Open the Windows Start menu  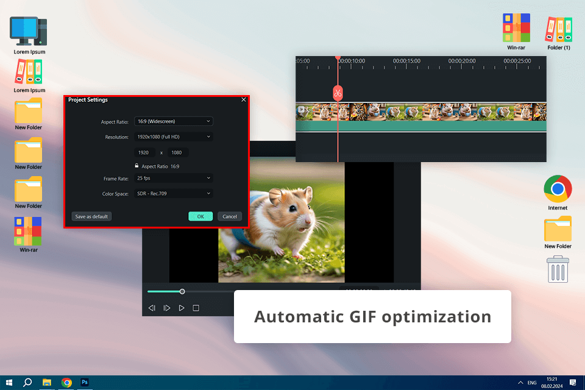tap(9, 383)
